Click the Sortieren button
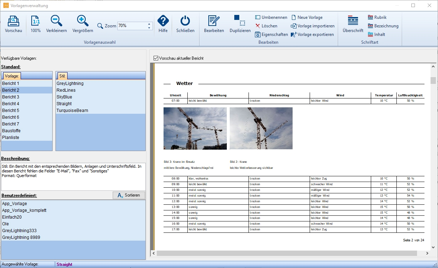 pyautogui.click(x=129, y=195)
